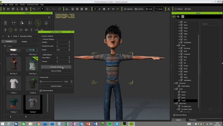Click the Iteration value field

pyautogui.click(x=62, y=42)
